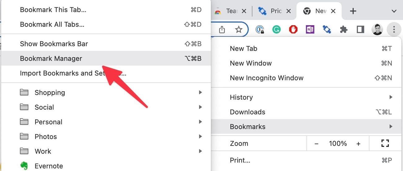This screenshot has width=403, height=171.
Task: Open the Extensions puzzle piece menu
Action: pyautogui.click(x=343, y=29)
